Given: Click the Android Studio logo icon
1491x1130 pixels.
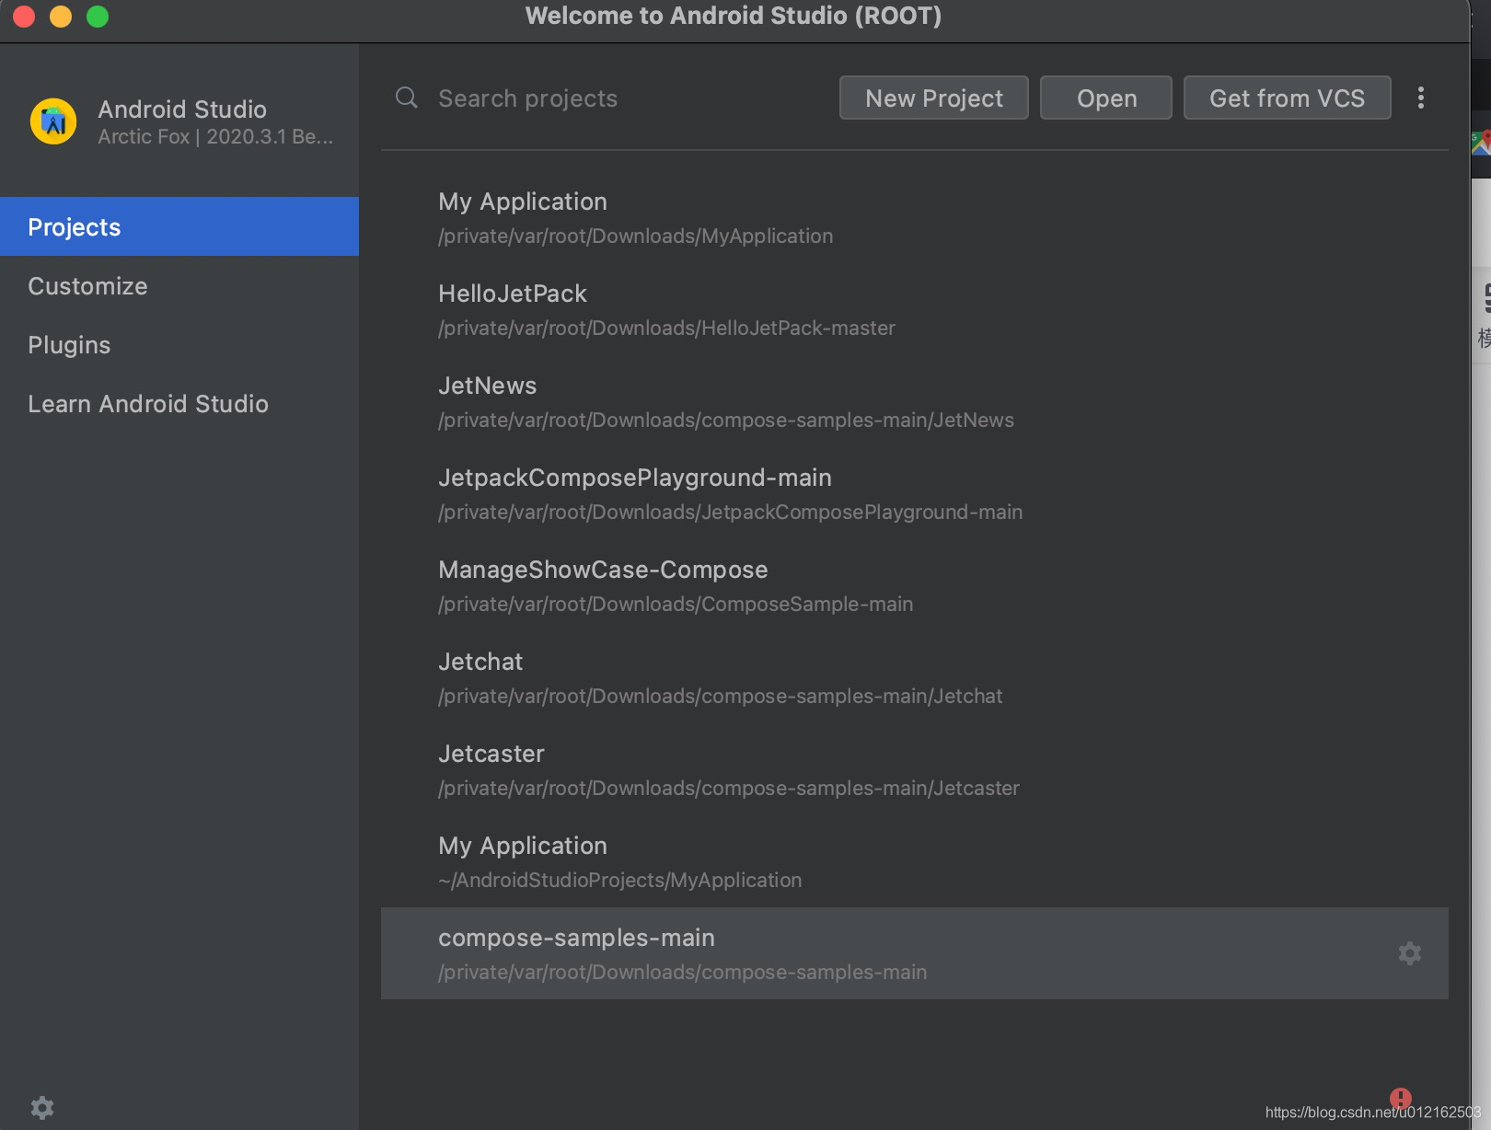Looking at the screenshot, I should 53,121.
